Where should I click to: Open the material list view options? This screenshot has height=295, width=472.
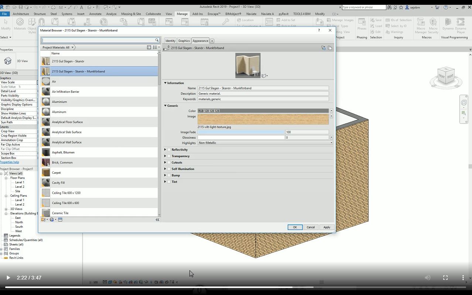(x=156, y=47)
